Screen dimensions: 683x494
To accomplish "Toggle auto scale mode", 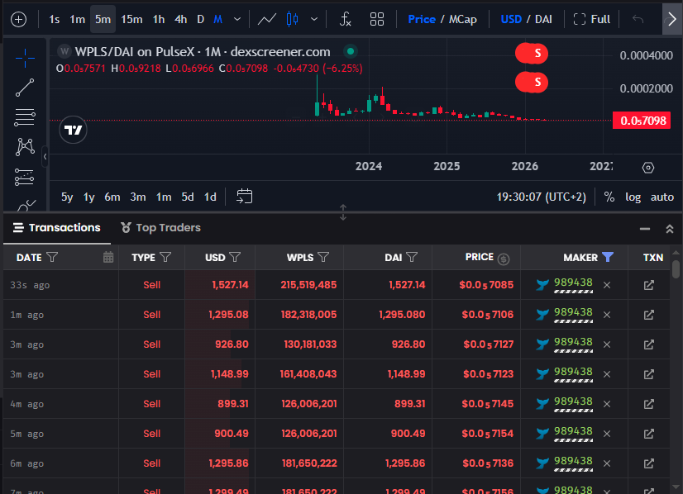I will click(x=662, y=197).
